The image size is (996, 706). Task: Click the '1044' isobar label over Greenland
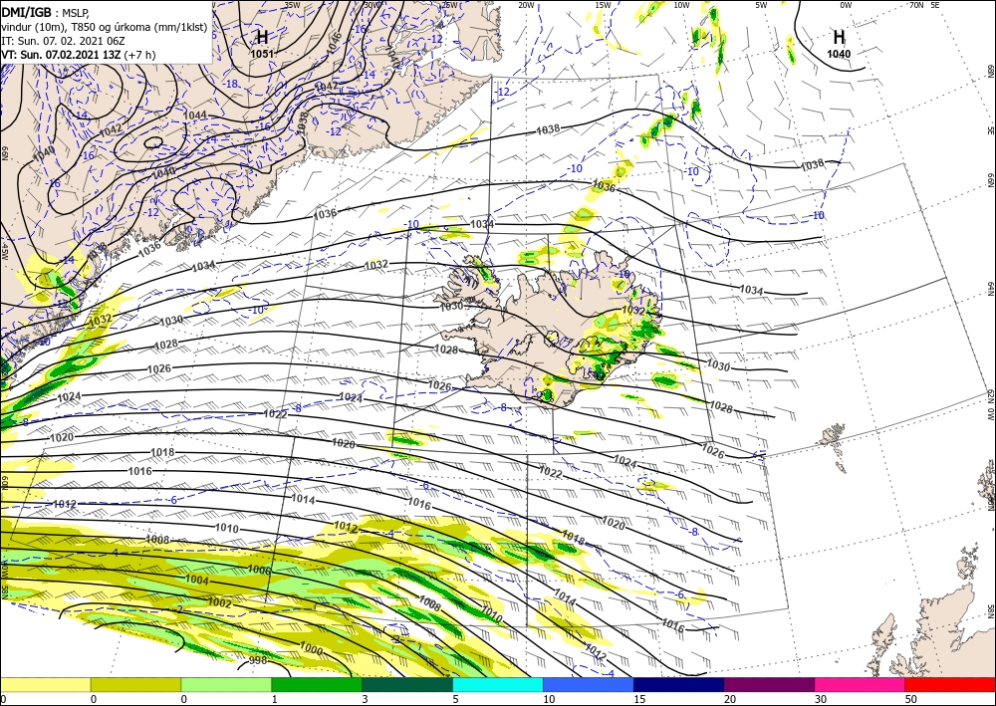pyautogui.click(x=195, y=115)
